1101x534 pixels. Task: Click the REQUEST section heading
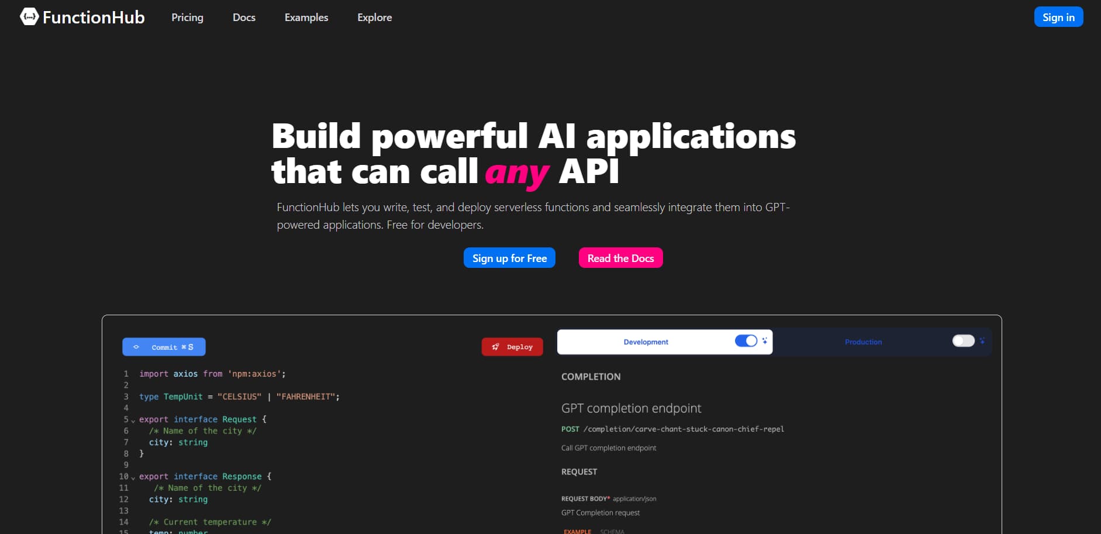point(579,472)
